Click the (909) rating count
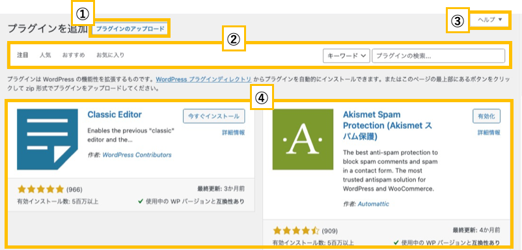Viewport: 522px width, 250px height. click(x=330, y=230)
